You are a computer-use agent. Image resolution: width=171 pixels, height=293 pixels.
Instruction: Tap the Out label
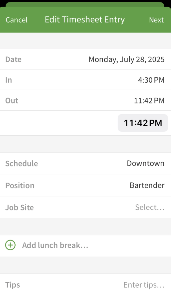12,101
